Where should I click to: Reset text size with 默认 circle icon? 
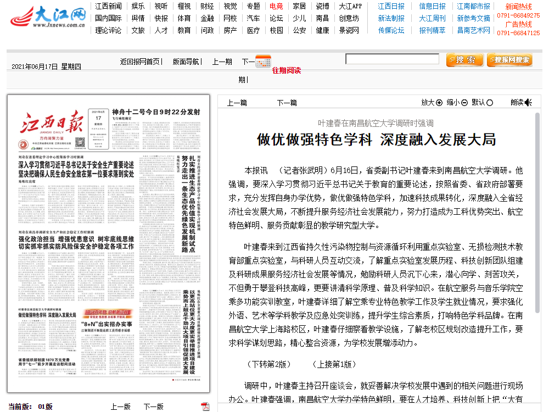[x=490, y=103]
